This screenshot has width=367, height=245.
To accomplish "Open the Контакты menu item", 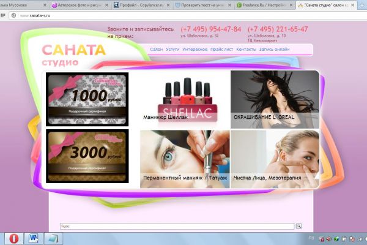I will coord(246,49).
